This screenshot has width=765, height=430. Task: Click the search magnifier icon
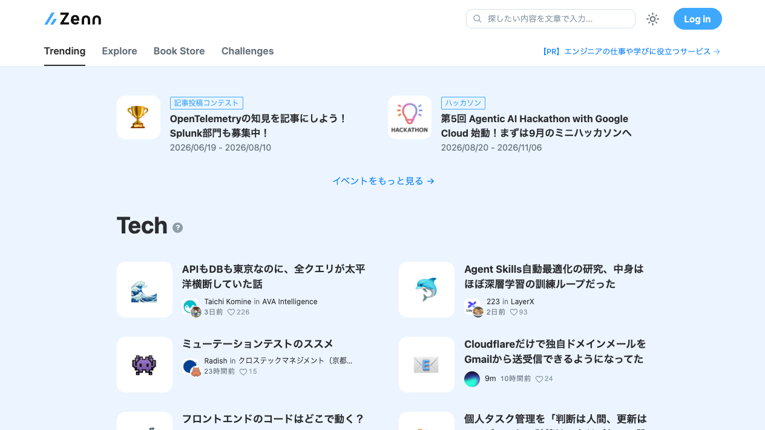coord(477,19)
